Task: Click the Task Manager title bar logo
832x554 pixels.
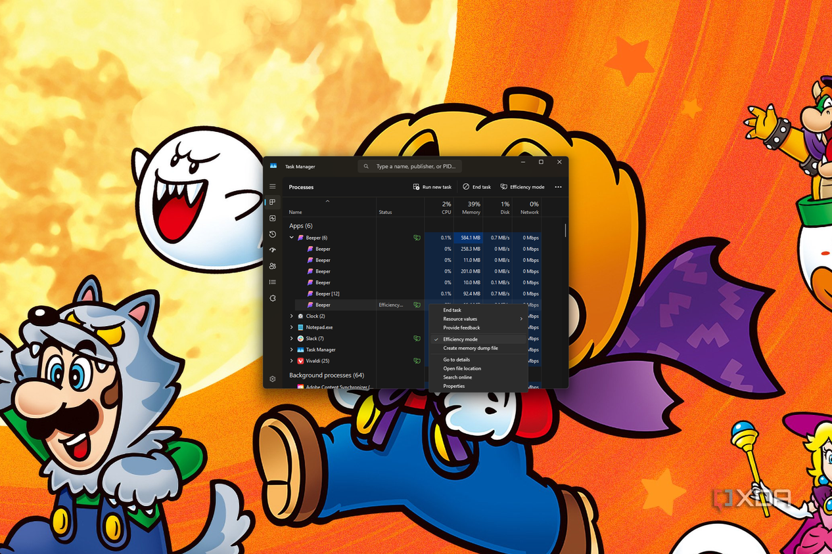Action: point(273,167)
